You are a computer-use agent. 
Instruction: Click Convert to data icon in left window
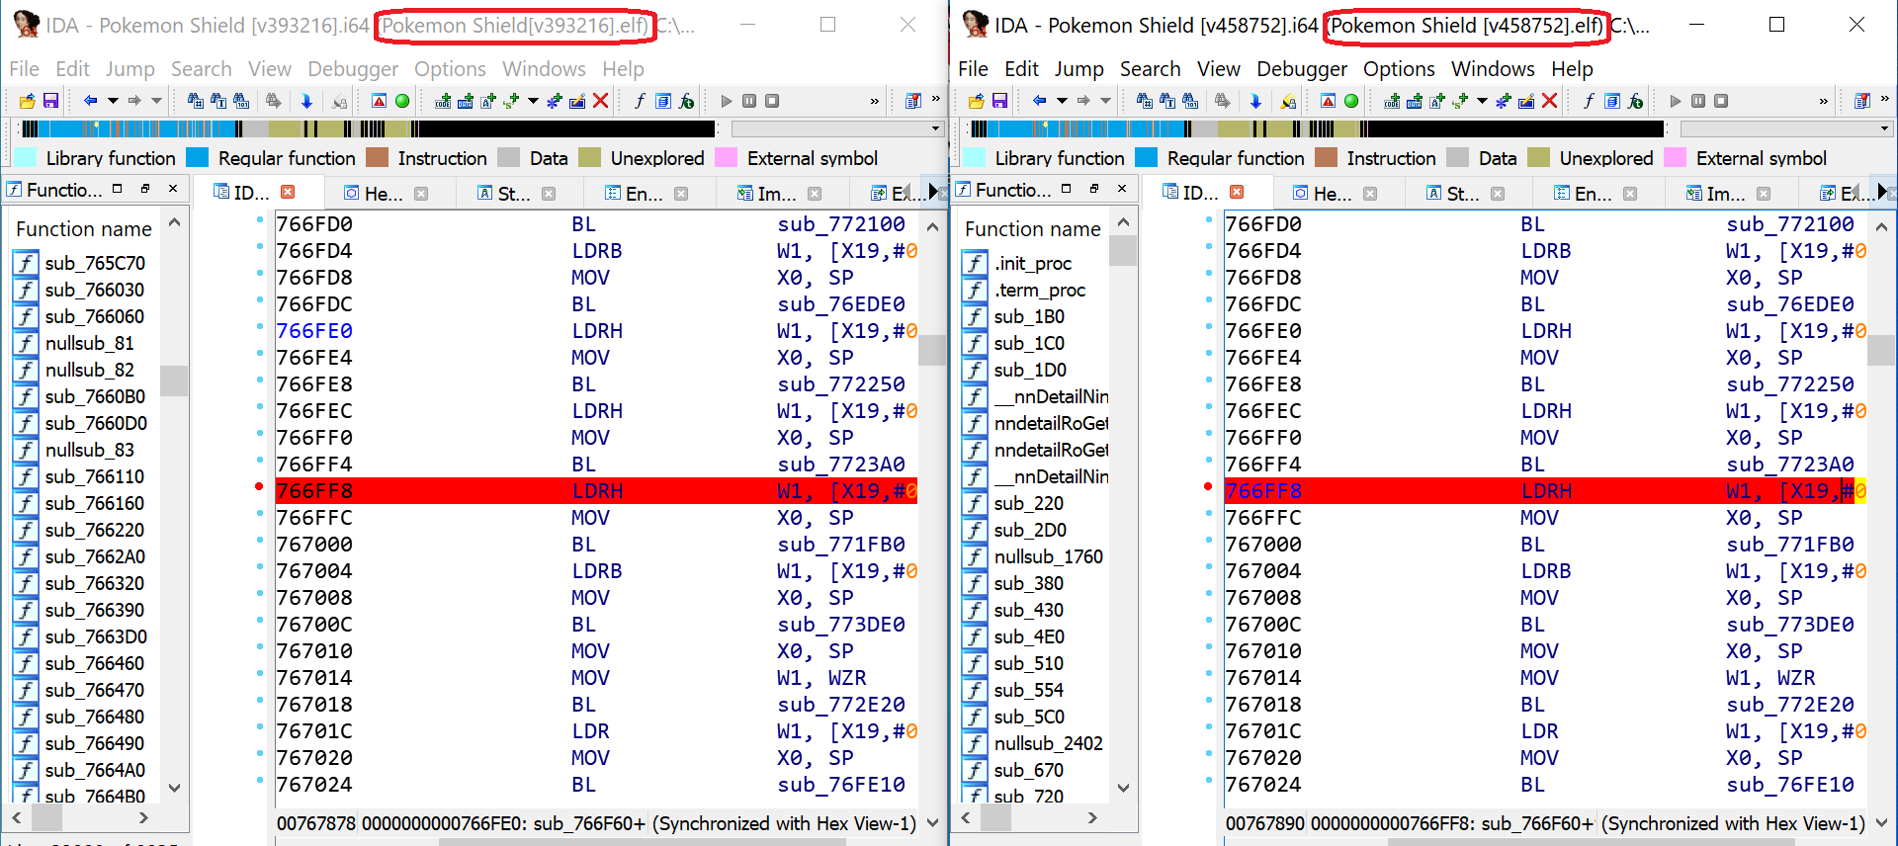click(x=466, y=101)
